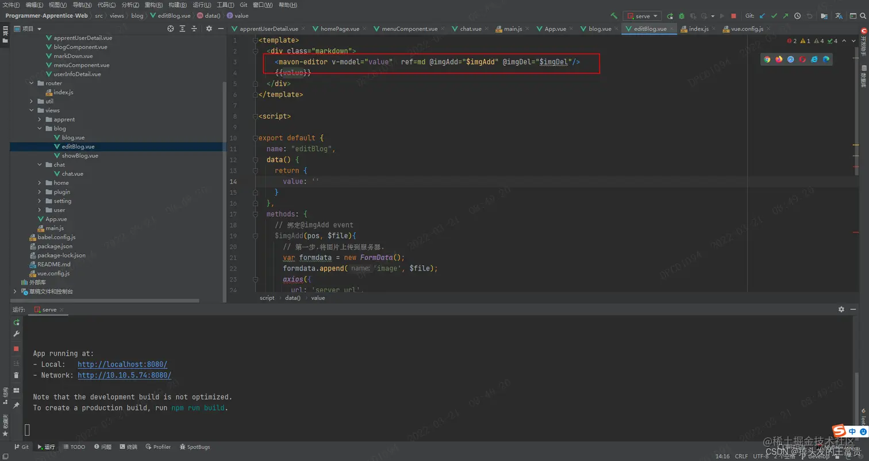
Task: Open the http://10.10.5.74:8080/ network link
Action: (x=125, y=375)
